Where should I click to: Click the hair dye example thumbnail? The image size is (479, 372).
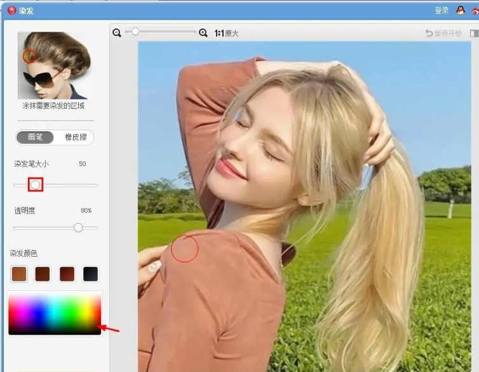[x=54, y=65]
